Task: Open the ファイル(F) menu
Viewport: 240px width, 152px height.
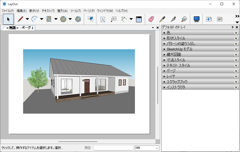Action: pyautogui.click(x=8, y=11)
